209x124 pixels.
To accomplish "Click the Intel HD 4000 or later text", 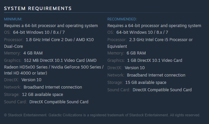I will (x=25, y=73).
